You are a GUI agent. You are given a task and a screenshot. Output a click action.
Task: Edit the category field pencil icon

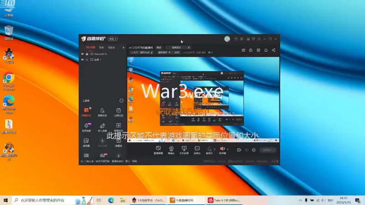pos(189,47)
